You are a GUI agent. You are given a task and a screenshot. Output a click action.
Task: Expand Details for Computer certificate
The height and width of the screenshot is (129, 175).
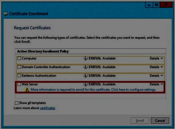pos(156,58)
